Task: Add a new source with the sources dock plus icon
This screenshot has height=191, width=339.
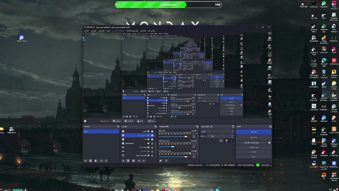Action: pyautogui.click(x=123, y=161)
